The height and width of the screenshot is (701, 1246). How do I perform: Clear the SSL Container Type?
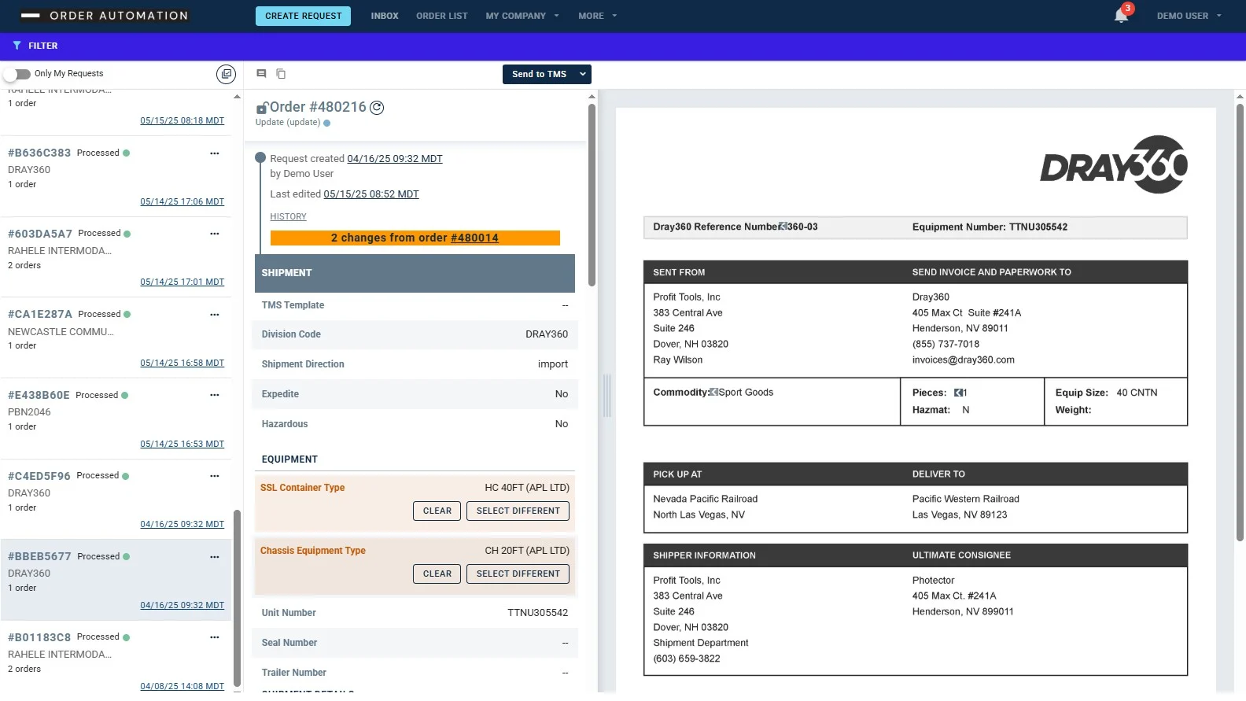pyautogui.click(x=437, y=511)
